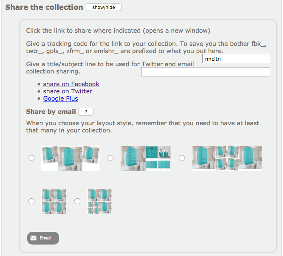The image size is (283, 256).
Task: Open the Google Plus link
Action: pyautogui.click(x=61, y=98)
